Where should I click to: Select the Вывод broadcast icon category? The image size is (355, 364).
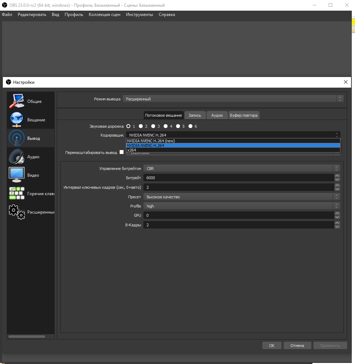tap(31, 138)
